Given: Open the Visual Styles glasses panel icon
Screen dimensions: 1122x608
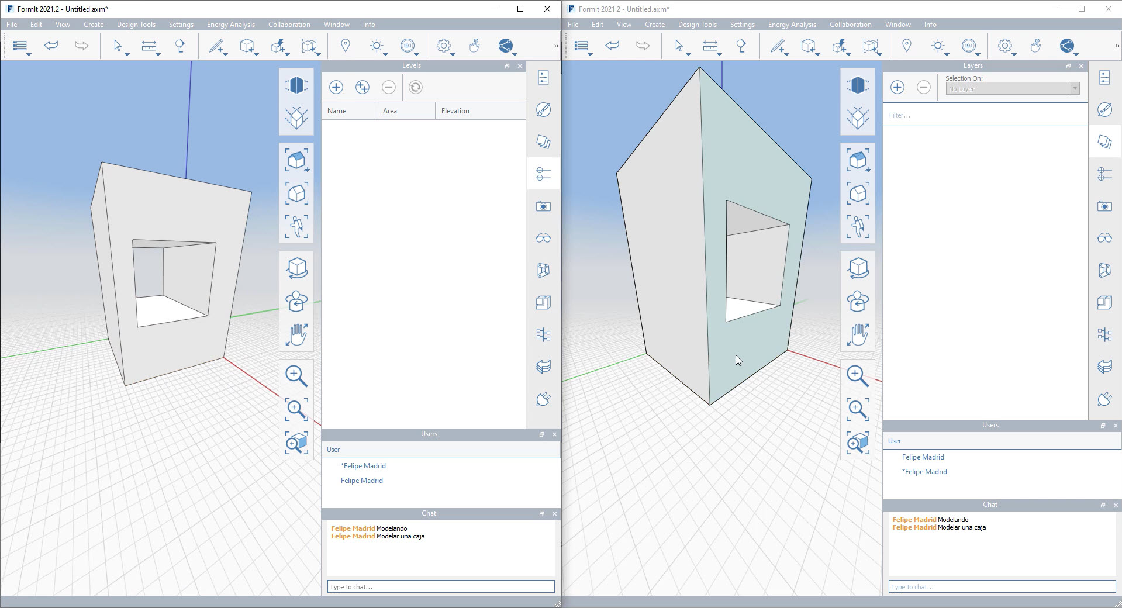Looking at the screenshot, I should (x=543, y=238).
